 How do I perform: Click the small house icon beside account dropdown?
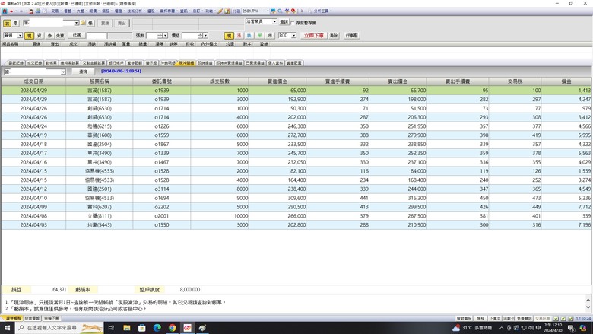tap(83, 23)
